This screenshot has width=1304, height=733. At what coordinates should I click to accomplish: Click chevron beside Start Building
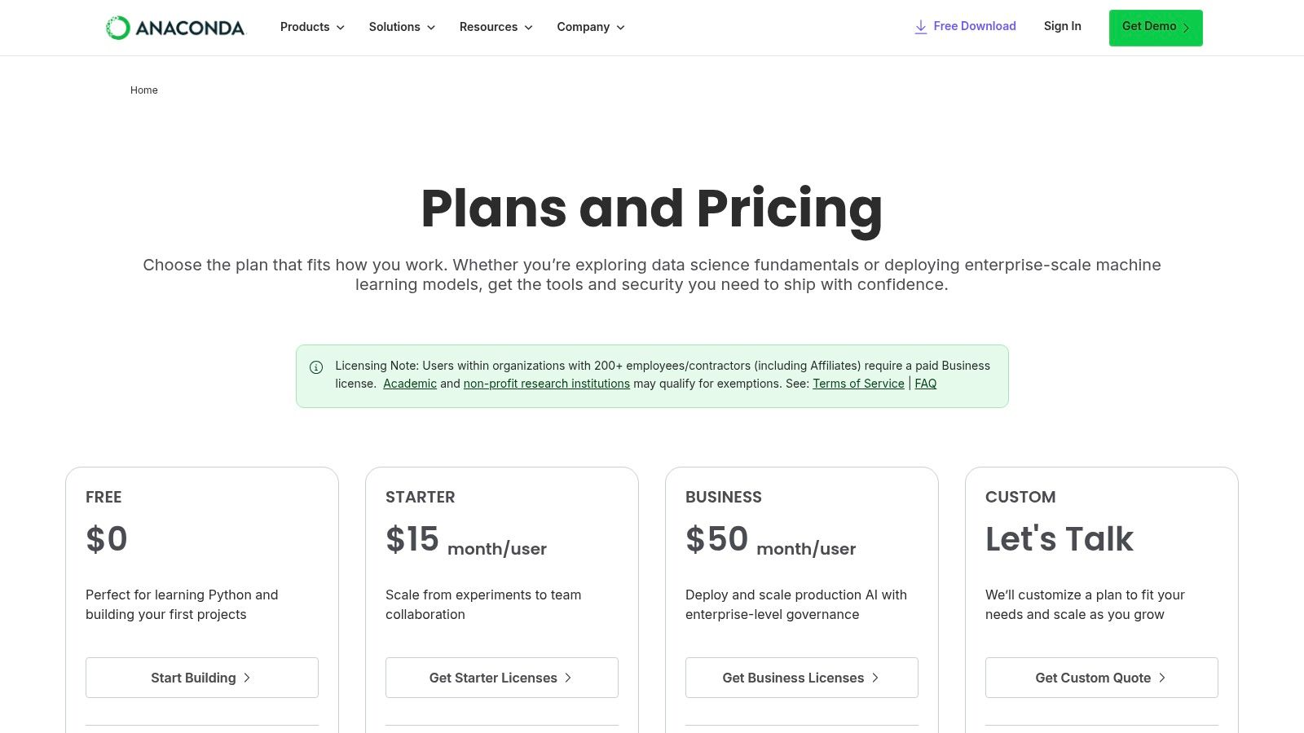pos(247,678)
